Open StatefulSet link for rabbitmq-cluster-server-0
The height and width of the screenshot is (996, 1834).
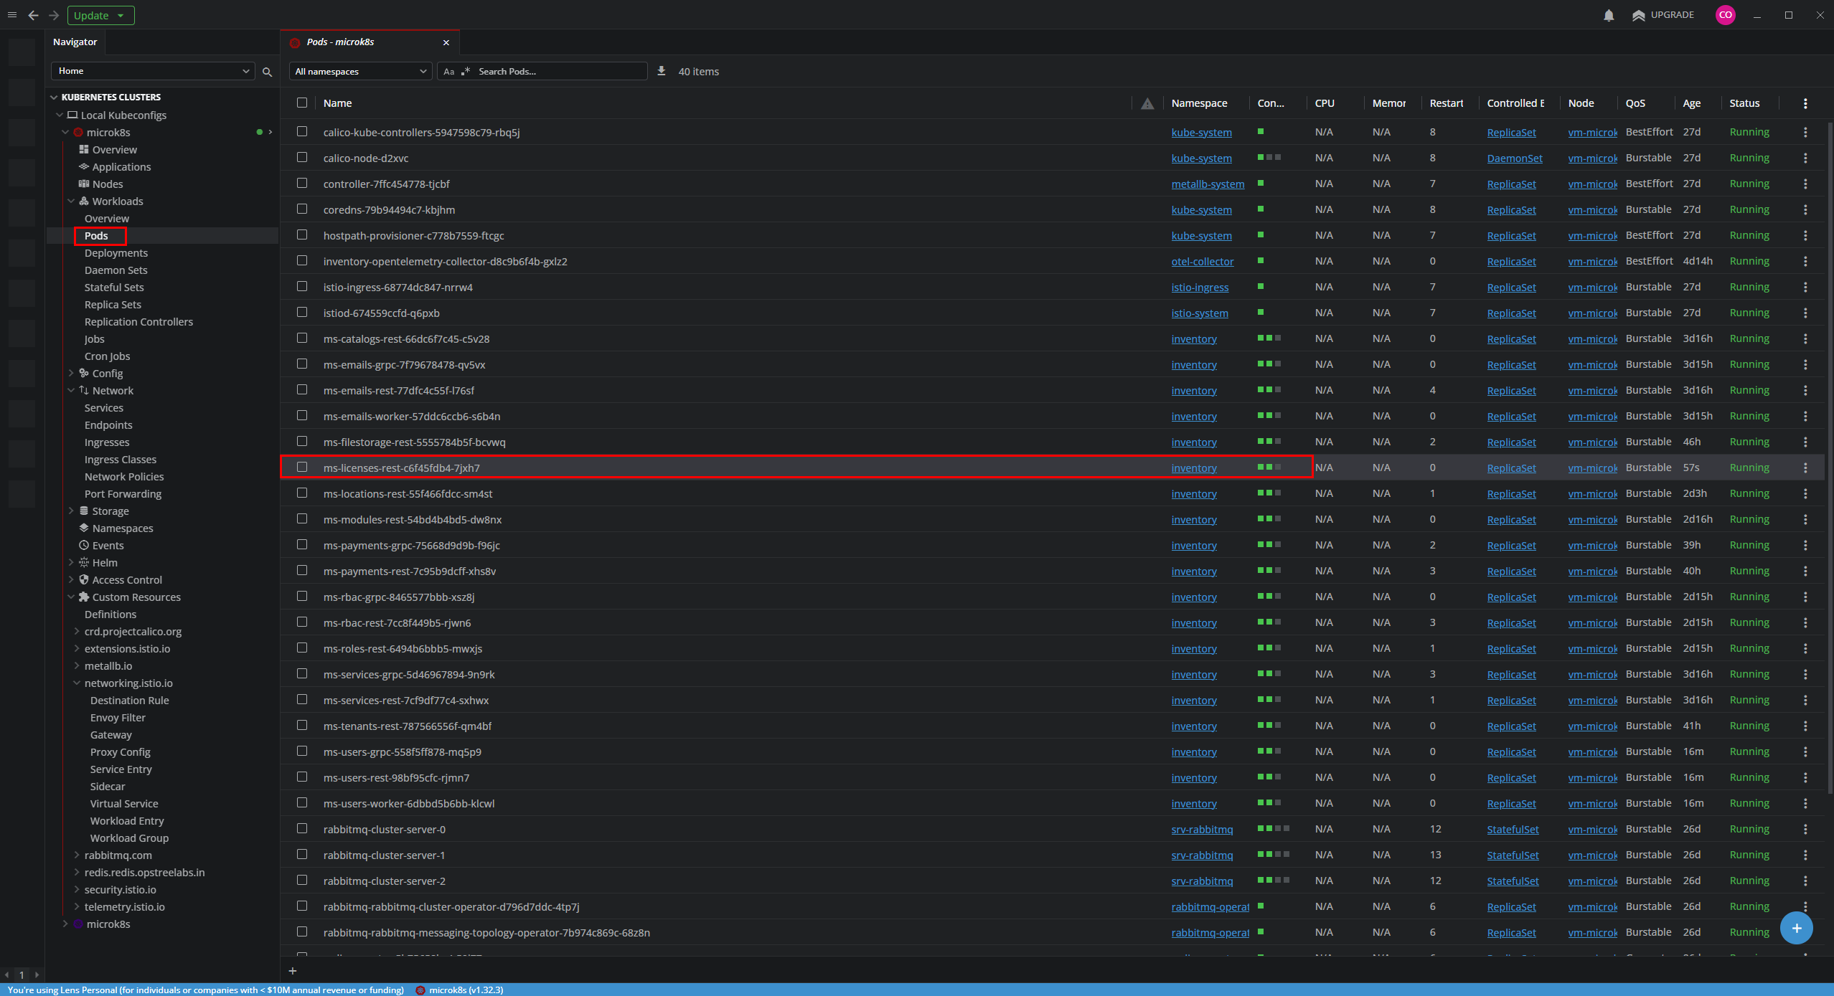(1513, 830)
